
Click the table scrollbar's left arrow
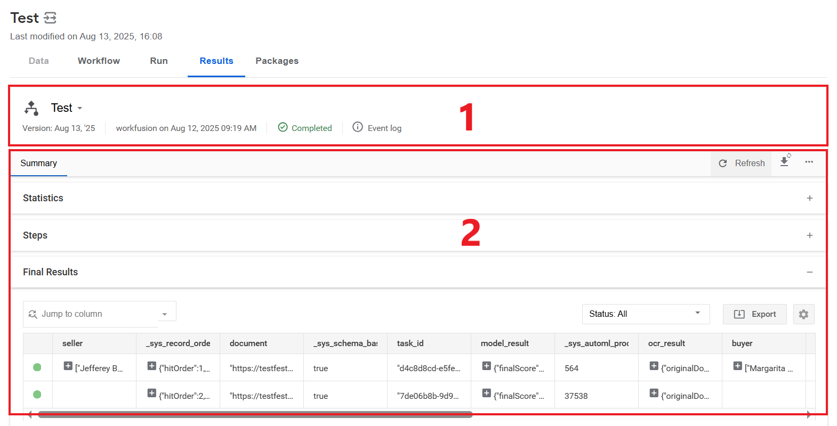tap(29, 414)
